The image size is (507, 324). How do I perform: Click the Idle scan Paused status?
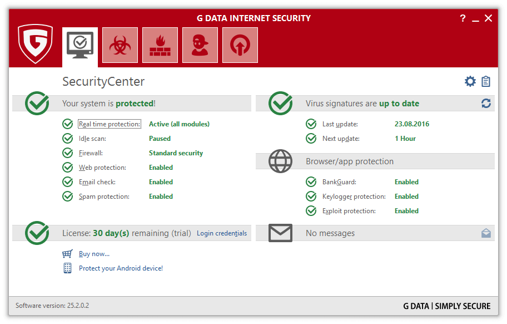tap(160, 139)
